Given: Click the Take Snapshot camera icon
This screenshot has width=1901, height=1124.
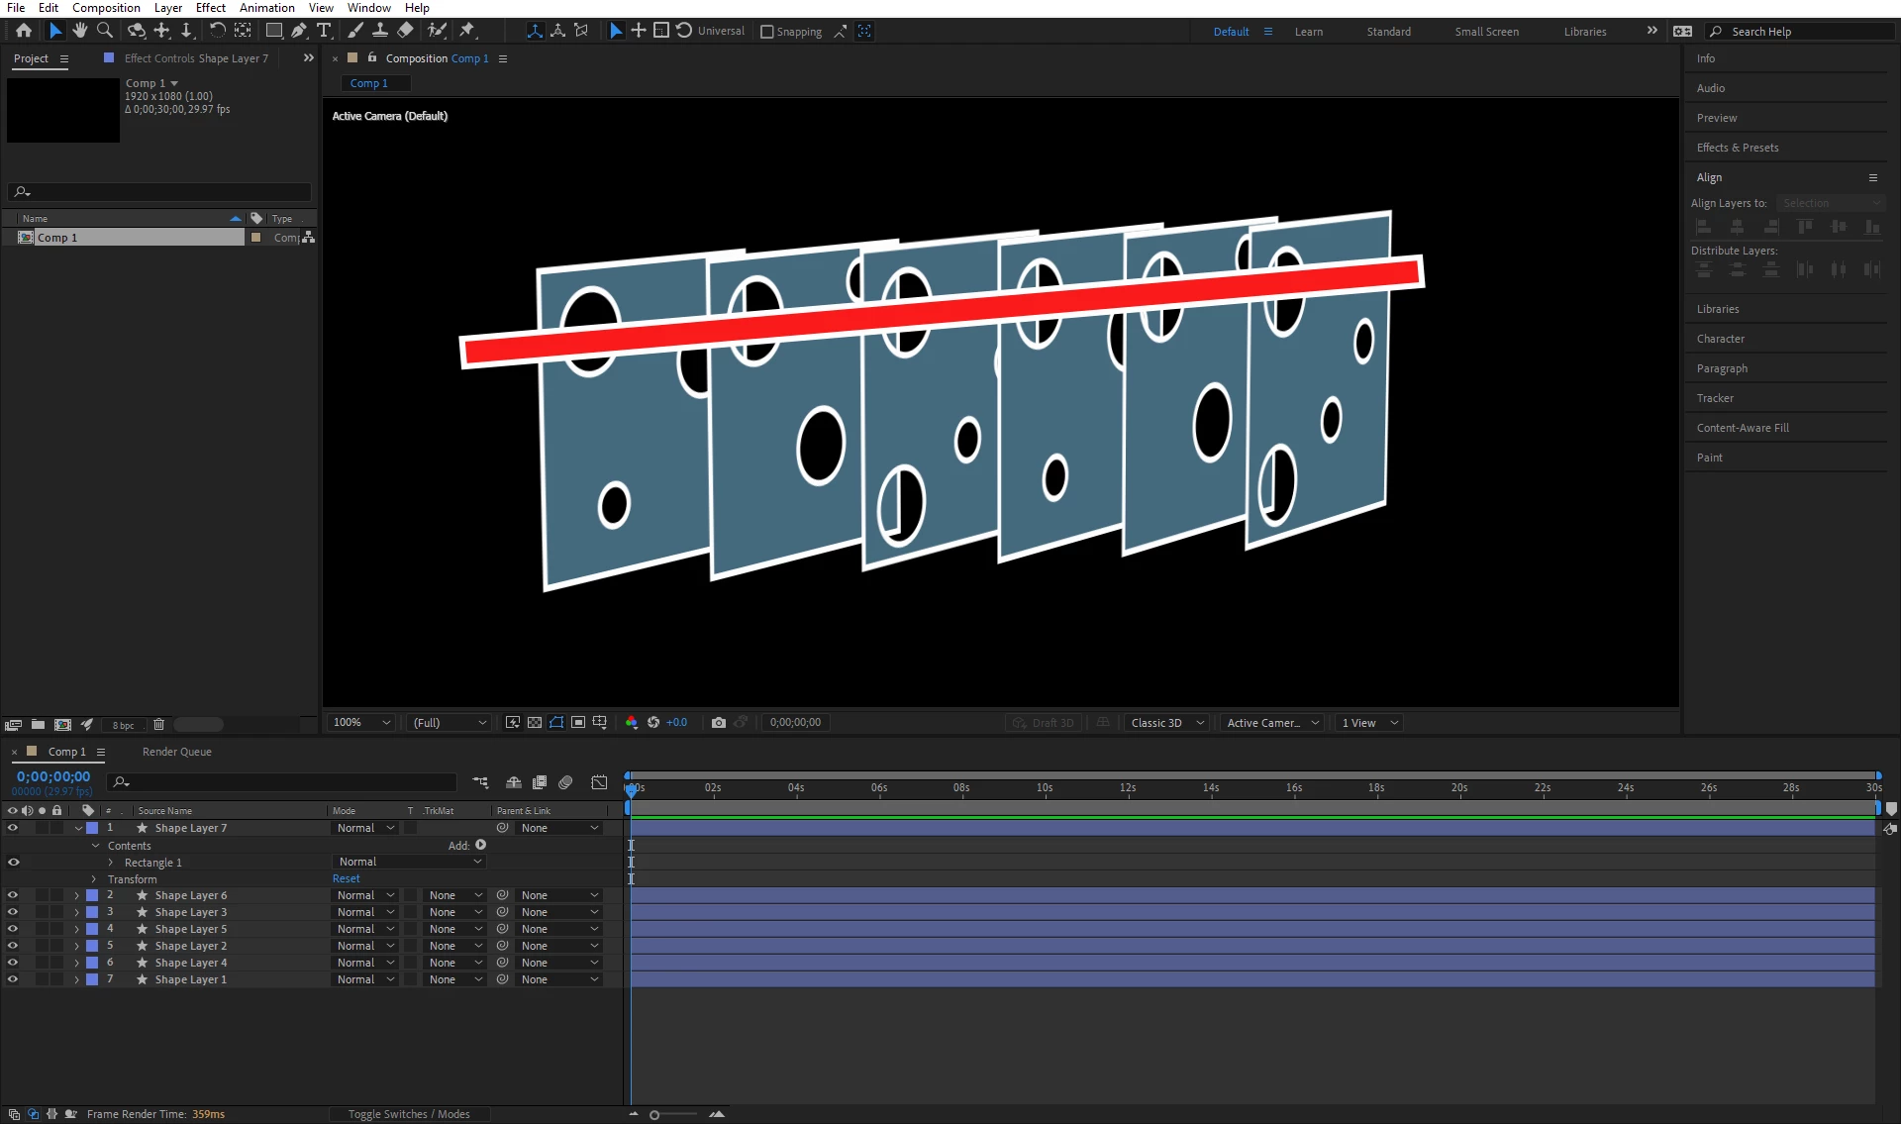Looking at the screenshot, I should [x=719, y=723].
